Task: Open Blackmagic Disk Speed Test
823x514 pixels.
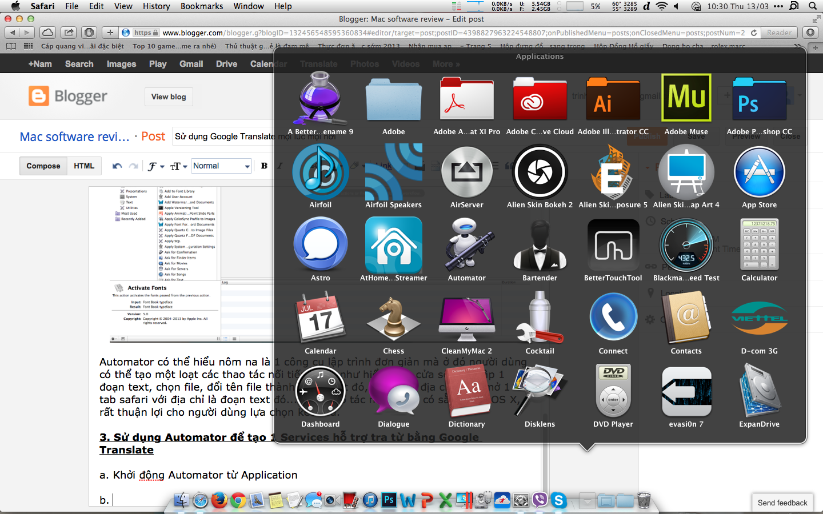Action: 686,245
